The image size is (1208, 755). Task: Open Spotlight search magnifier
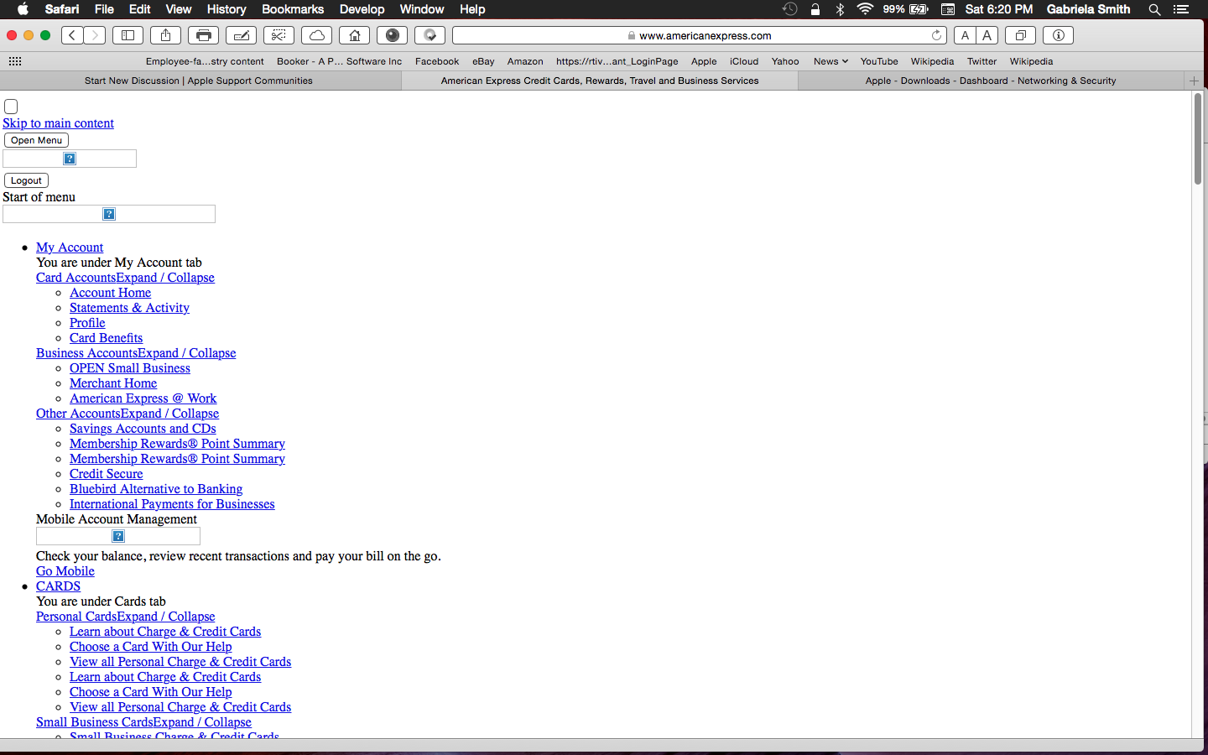coord(1154,9)
